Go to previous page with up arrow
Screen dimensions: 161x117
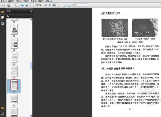[22, 5]
